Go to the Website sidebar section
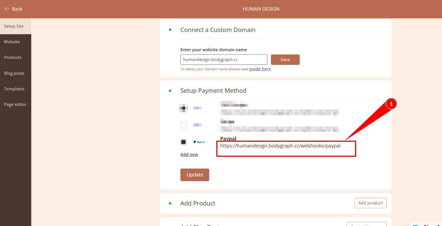Screen dimensions: 442x226 12,42
